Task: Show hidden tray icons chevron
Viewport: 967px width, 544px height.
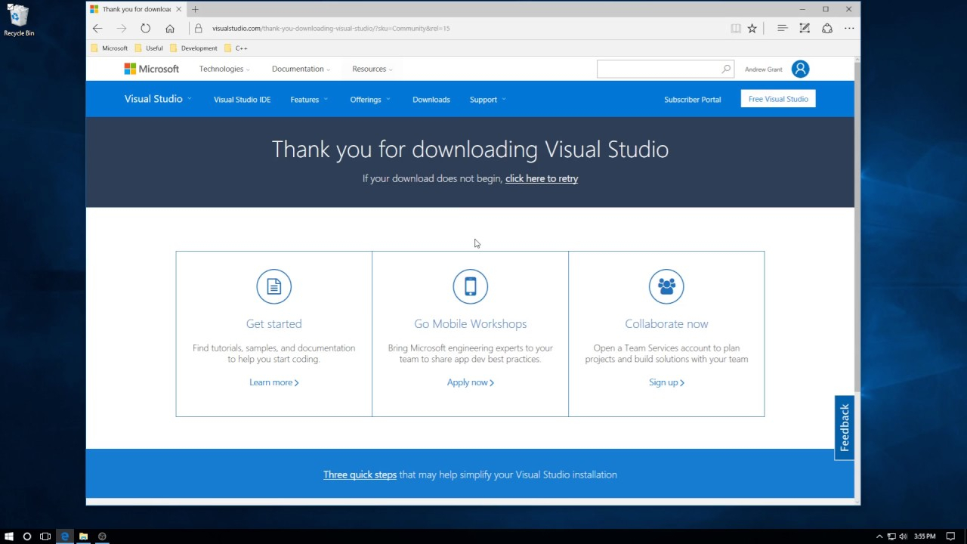Action: point(879,536)
